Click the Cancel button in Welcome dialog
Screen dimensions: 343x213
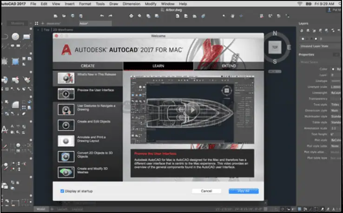coord(206,191)
